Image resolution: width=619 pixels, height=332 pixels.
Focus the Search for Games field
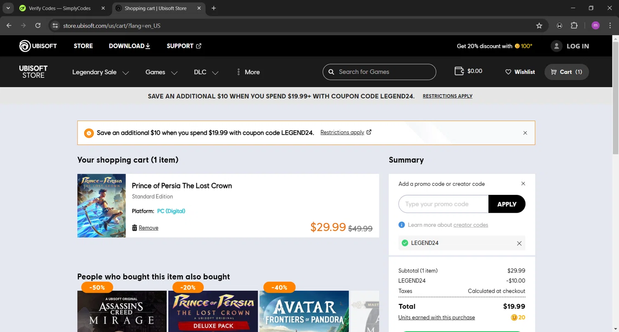click(x=379, y=72)
